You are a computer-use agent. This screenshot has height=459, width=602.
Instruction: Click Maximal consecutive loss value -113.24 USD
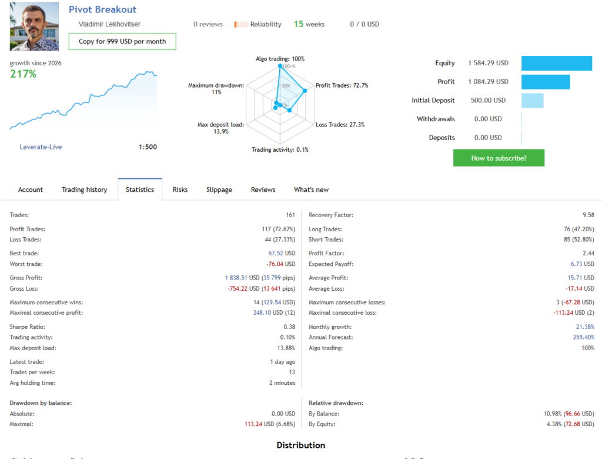tap(569, 313)
